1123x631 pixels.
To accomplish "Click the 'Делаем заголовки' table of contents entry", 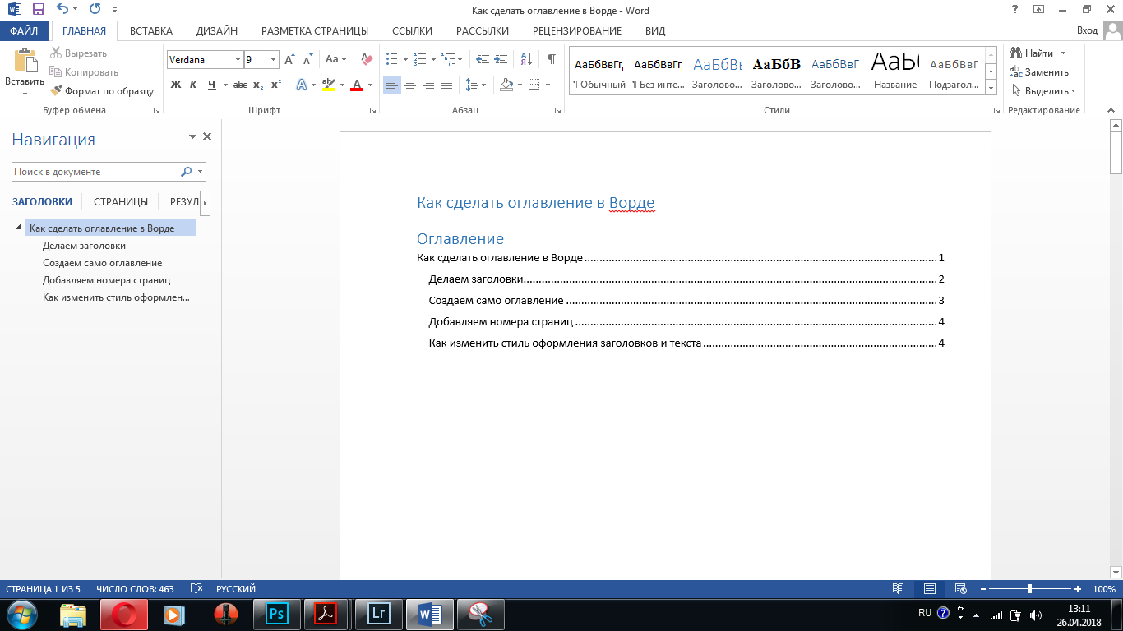I will (x=477, y=279).
